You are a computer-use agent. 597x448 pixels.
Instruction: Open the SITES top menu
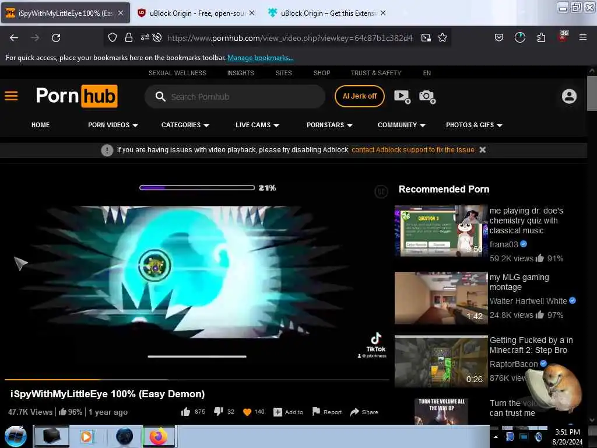click(x=284, y=73)
